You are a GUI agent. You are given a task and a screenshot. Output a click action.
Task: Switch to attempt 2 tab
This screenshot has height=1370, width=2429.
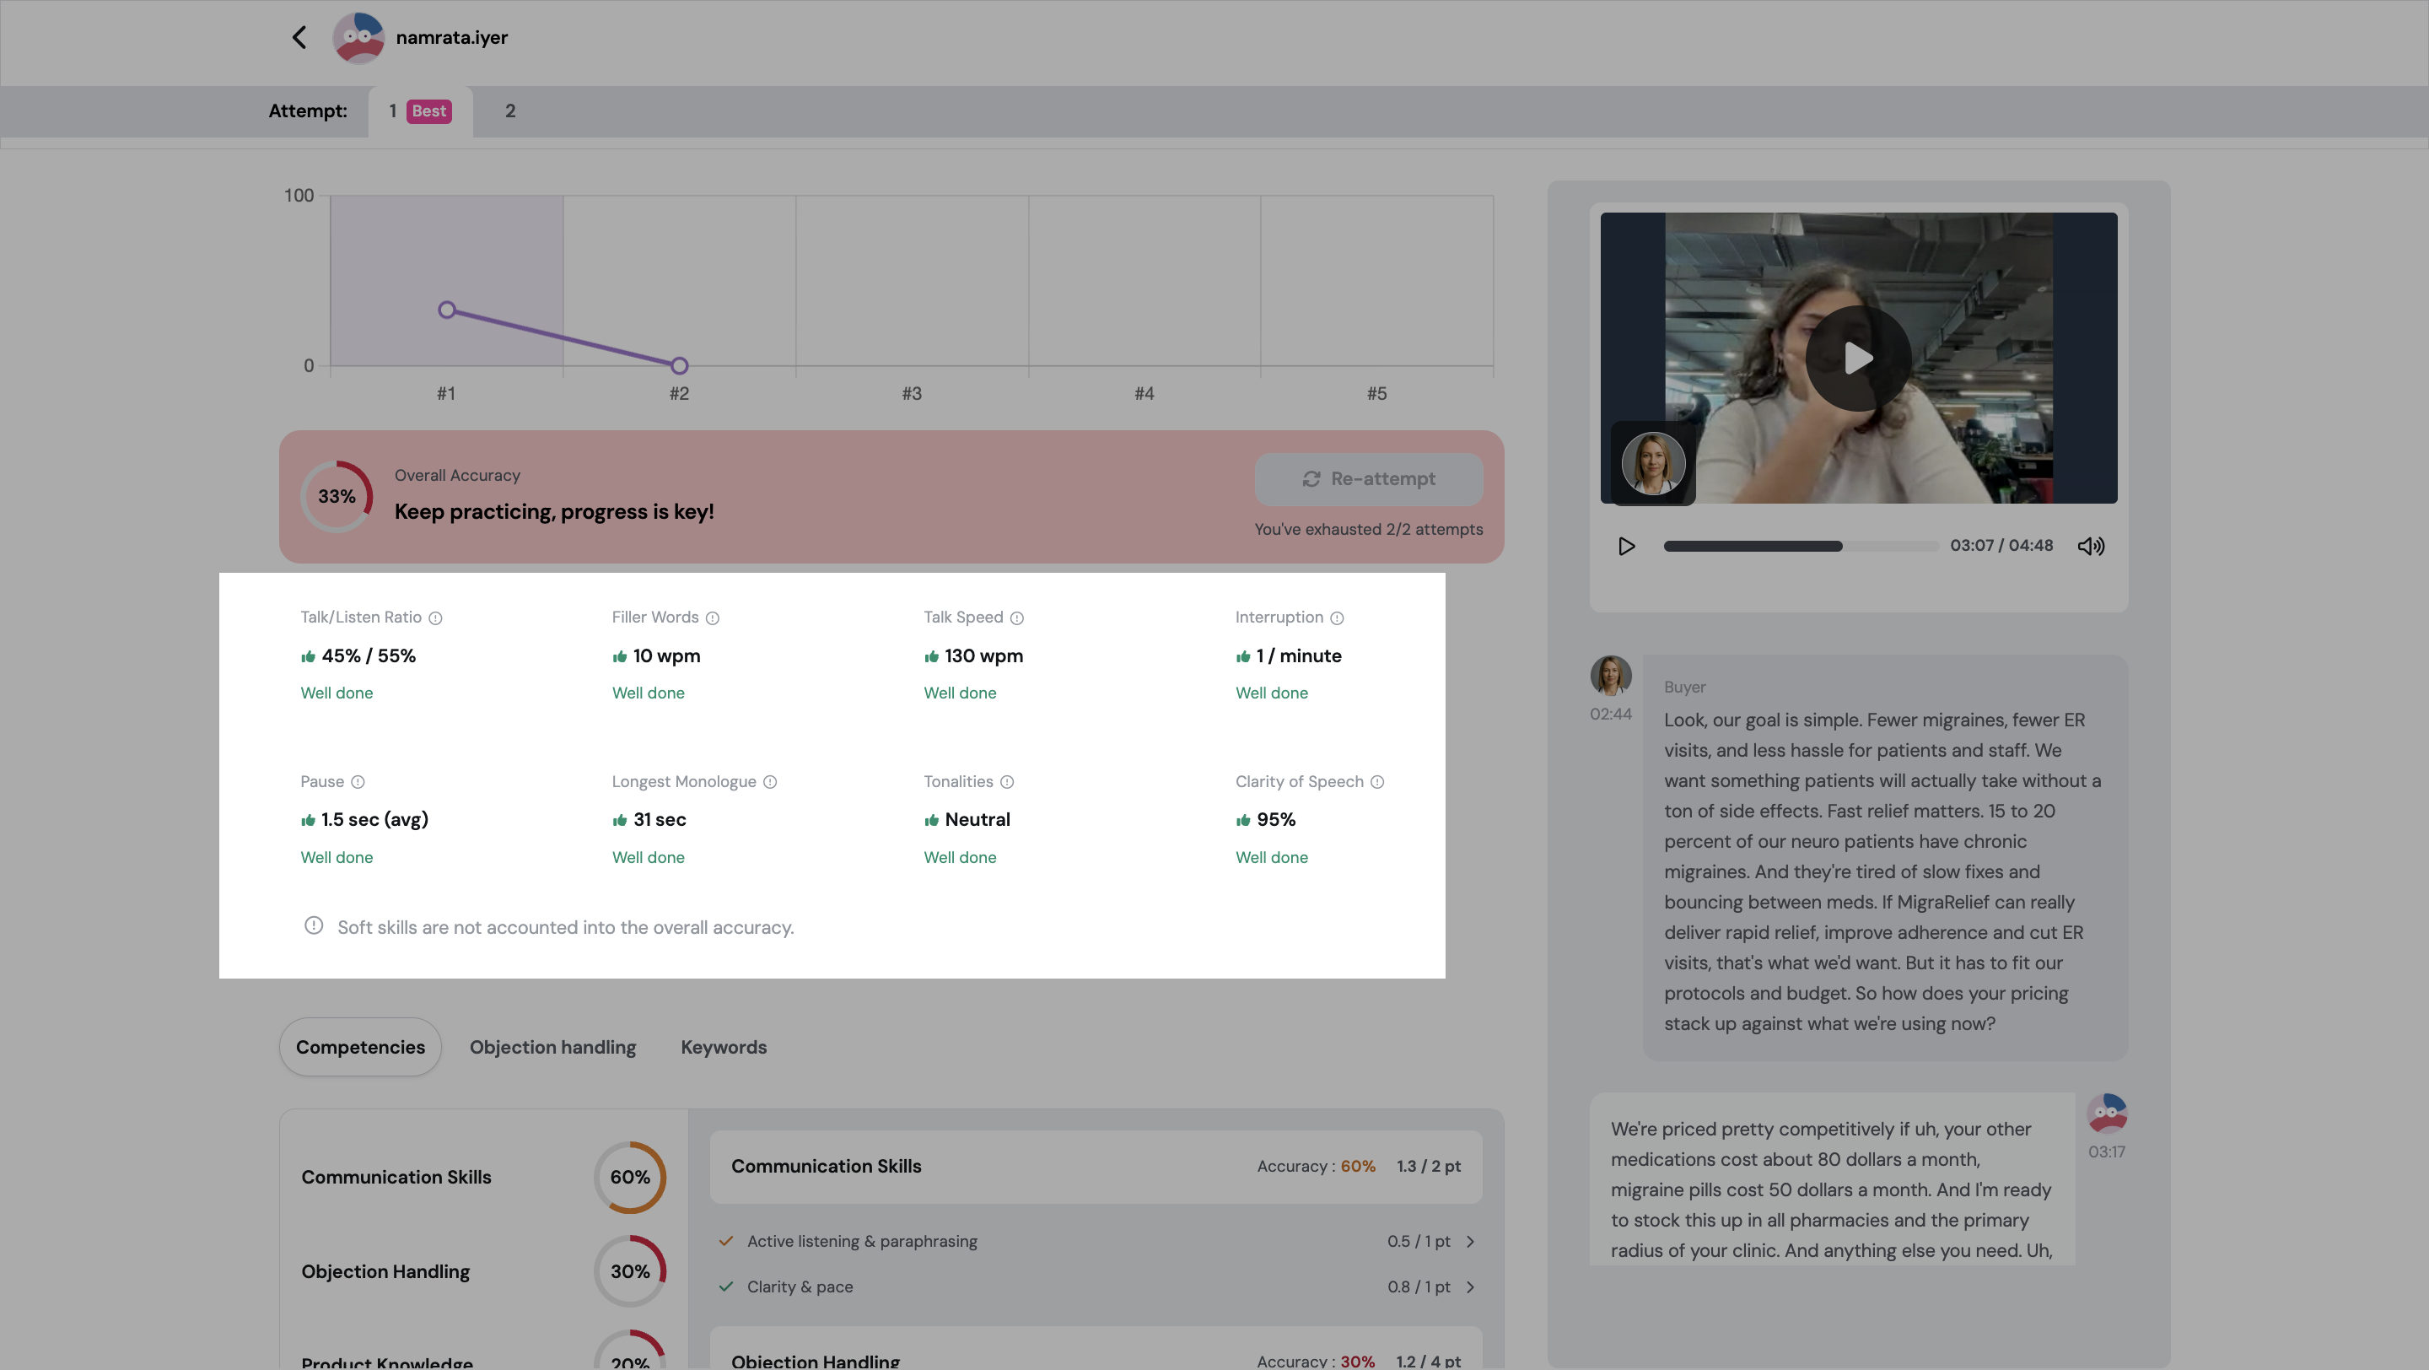click(510, 111)
